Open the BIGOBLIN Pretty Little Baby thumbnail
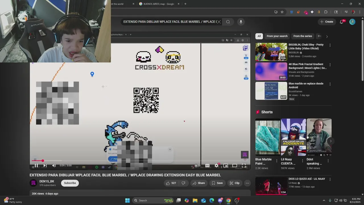 [271, 52]
